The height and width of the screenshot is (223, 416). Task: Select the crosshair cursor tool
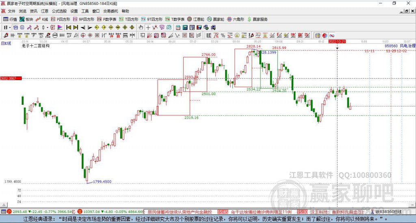click(x=148, y=28)
